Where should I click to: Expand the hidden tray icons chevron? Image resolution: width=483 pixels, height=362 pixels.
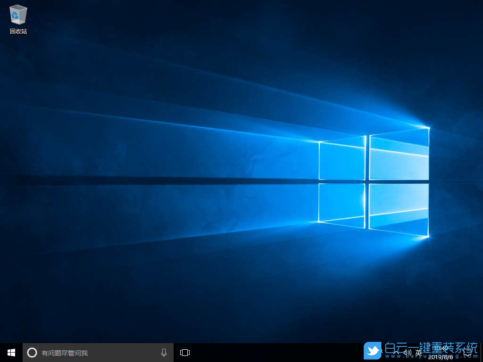[x=396, y=353]
